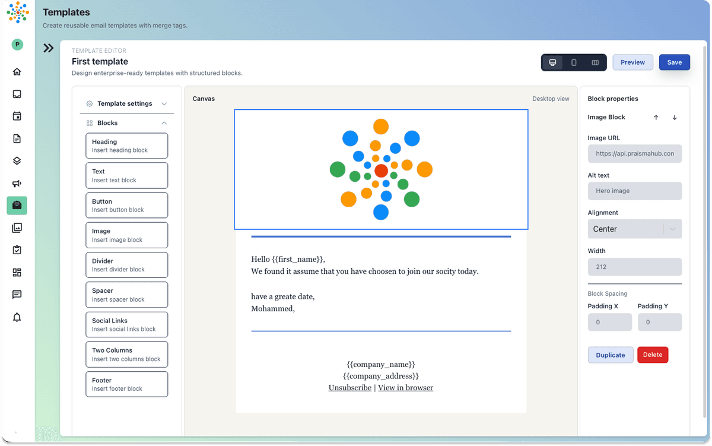Image resolution: width=712 pixels, height=446 pixels.
Task: Insert a Heading block
Action: (x=126, y=145)
